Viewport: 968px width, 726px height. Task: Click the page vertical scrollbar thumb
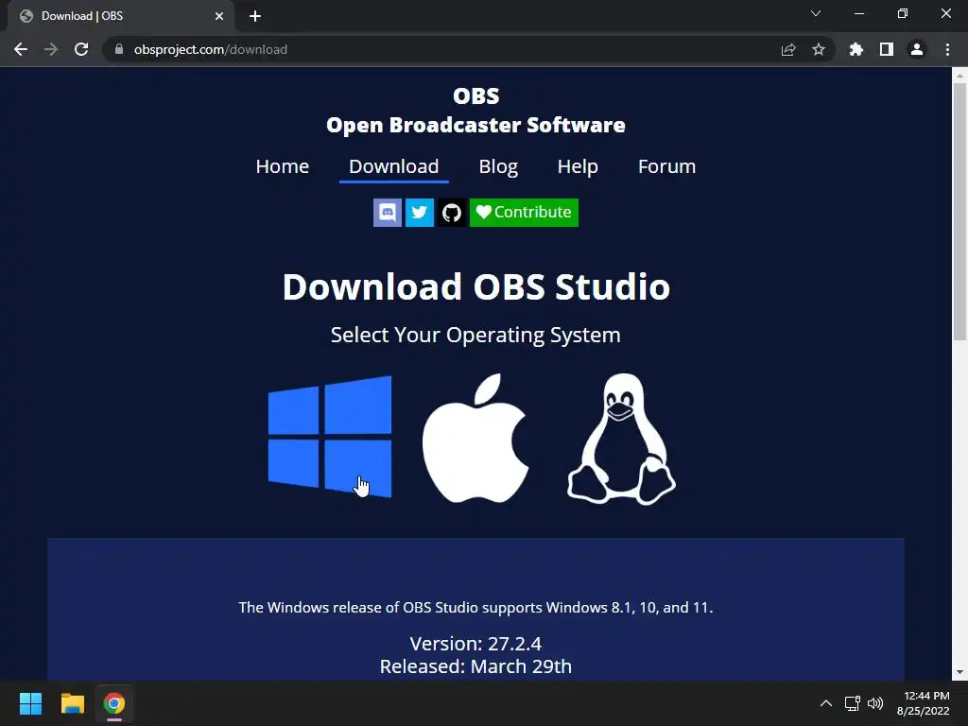[x=959, y=212]
